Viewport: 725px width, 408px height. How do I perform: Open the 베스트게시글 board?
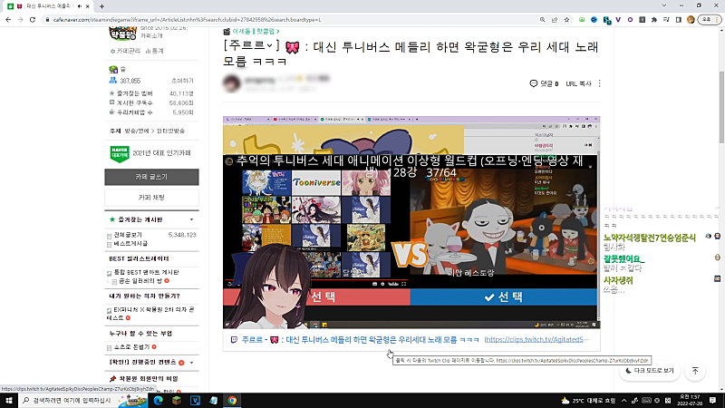(x=130, y=243)
